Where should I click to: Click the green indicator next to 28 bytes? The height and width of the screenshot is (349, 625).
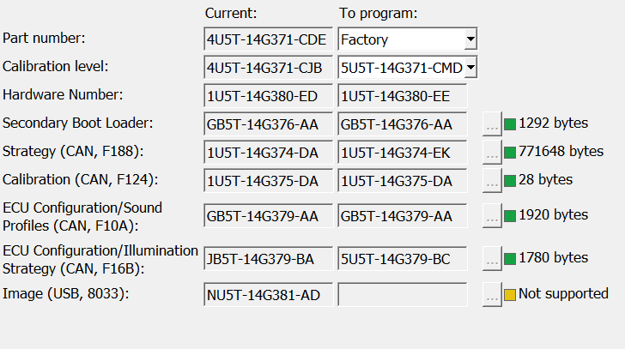[510, 181]
